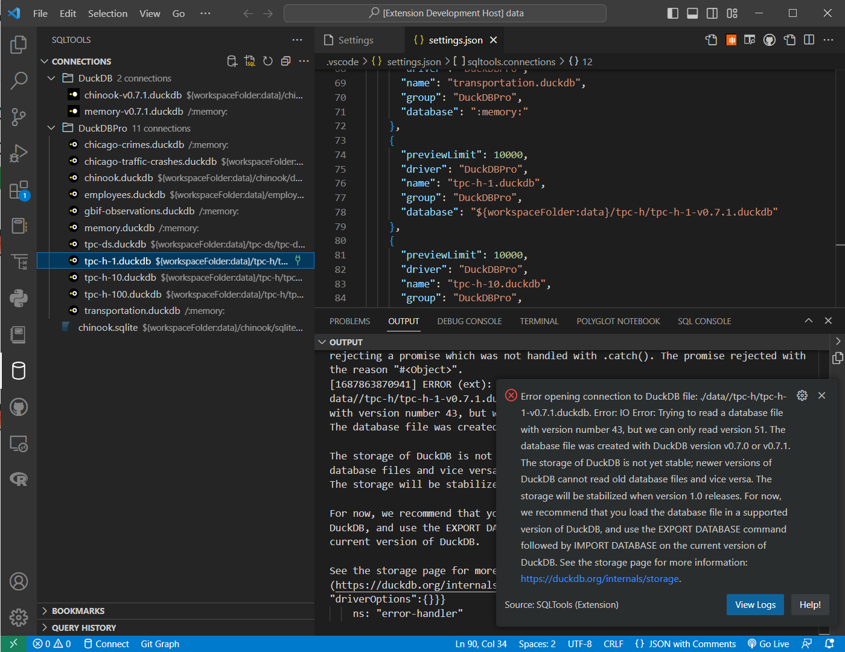Viewport: 845px width, 652px height.
Task: Open new SQL file icon
Action: [250, 61]
